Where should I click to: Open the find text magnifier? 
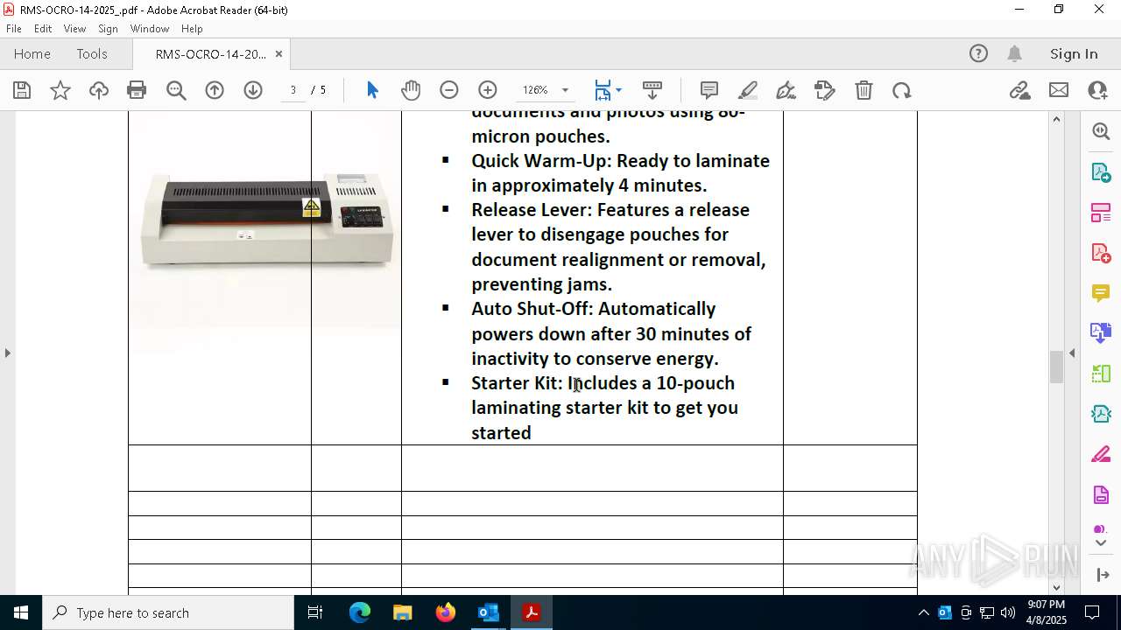(x=176, y=90)
